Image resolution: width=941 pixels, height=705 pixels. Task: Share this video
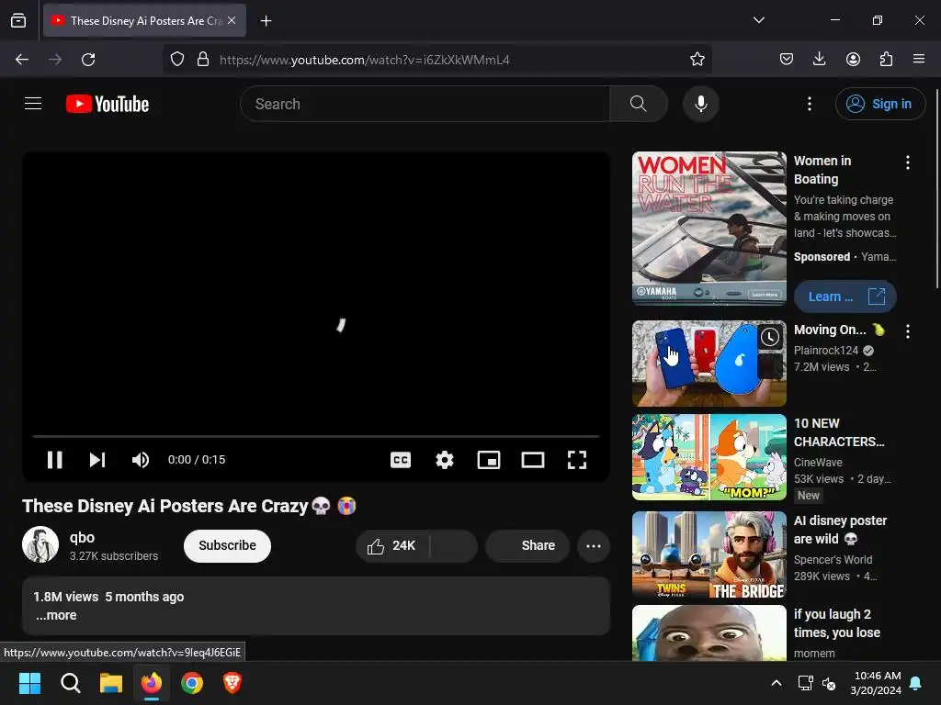527,545
